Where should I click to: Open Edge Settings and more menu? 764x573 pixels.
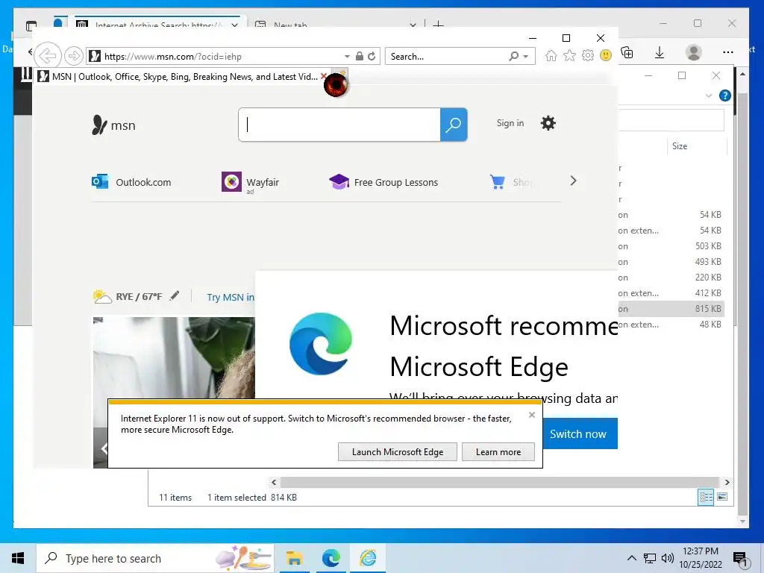pyautogui.click(x=728, y=52)
